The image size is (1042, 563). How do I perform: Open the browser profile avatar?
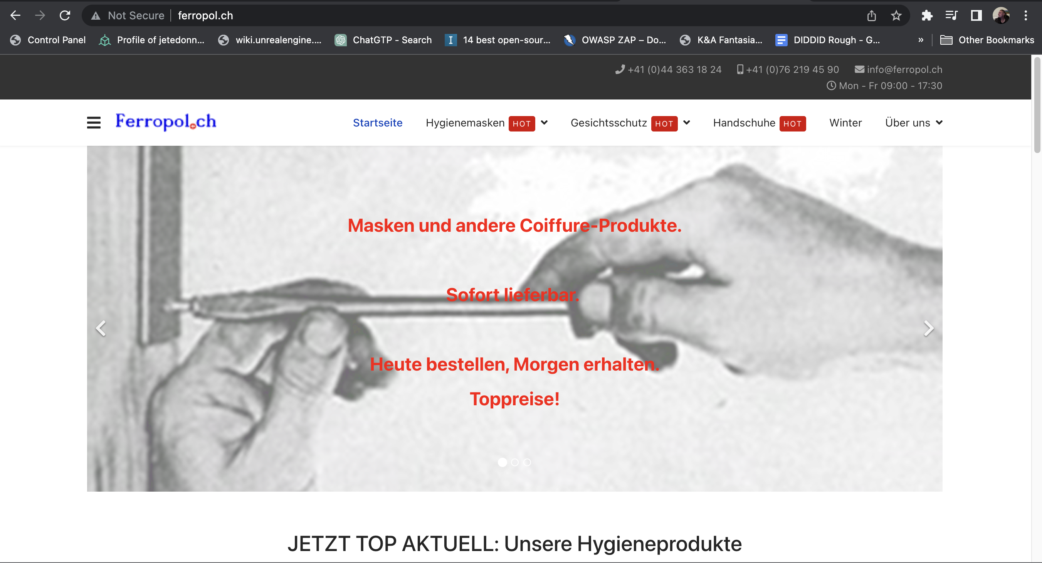1001,15
